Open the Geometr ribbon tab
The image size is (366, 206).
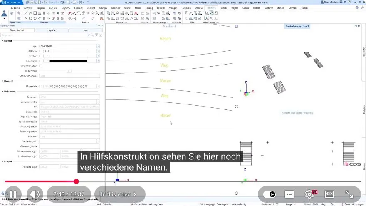[116, 8]
